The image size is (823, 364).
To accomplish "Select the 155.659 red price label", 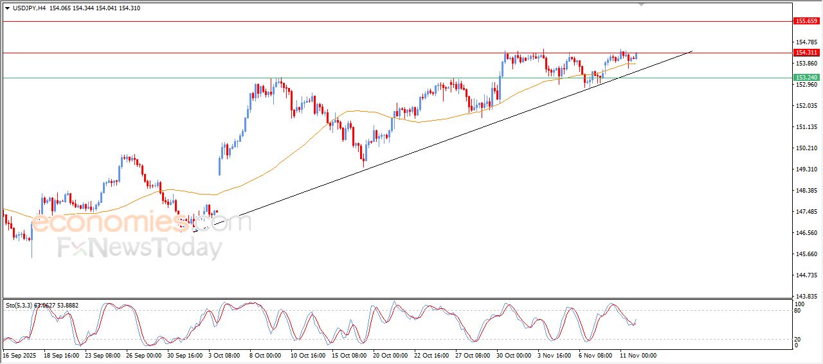I will tap(807, 21).
